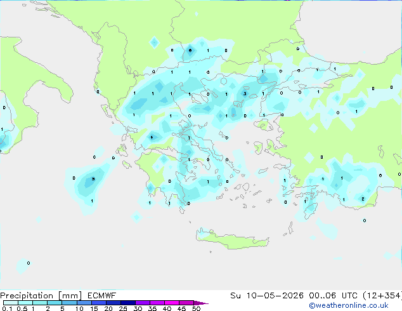Click the '[mm]' unit label
The image size is (402, 311).
pyautogui.click(x=70, y=296)
